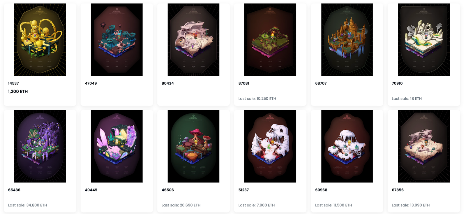The width and height of the screenshot is (466, 214).
Task: Select the orange spires artwork 68707
Action: [347, 40]
